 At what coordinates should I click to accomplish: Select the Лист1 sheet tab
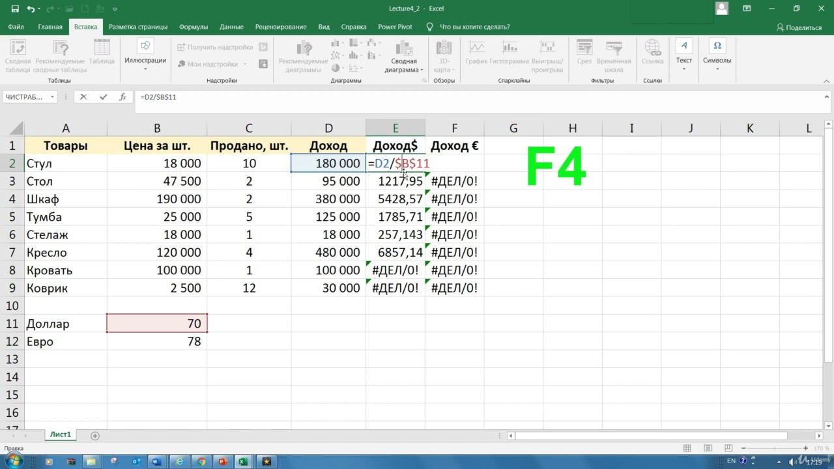(61, 434)
